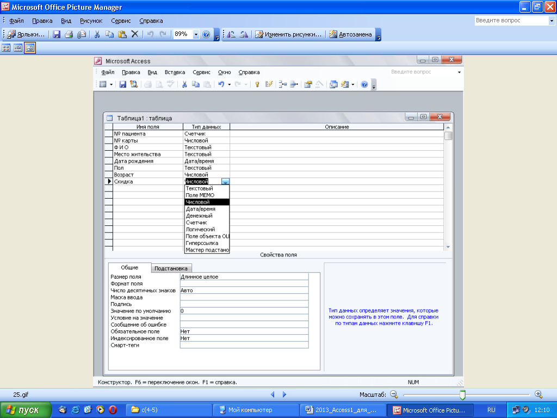This screenshot has height=418, width=557.
Task: Rotate picture right icon
Action: [244, 34]
